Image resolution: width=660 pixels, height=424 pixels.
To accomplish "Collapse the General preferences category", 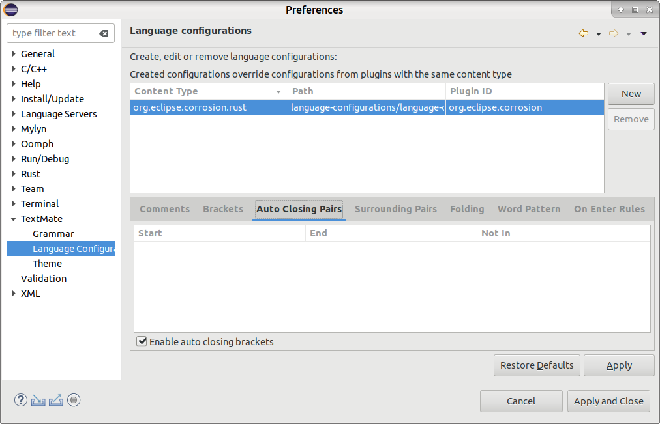I will [13, 53].
